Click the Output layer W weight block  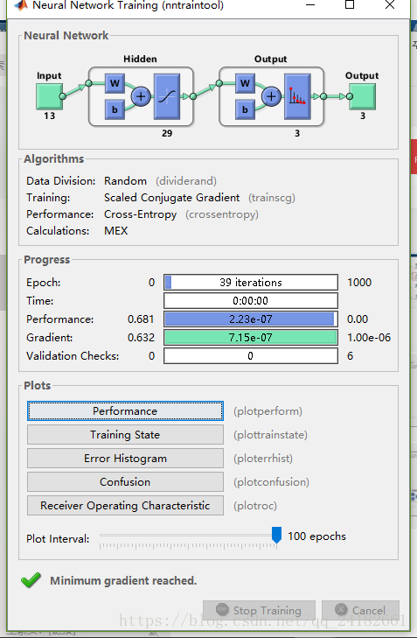pos(245,83)
